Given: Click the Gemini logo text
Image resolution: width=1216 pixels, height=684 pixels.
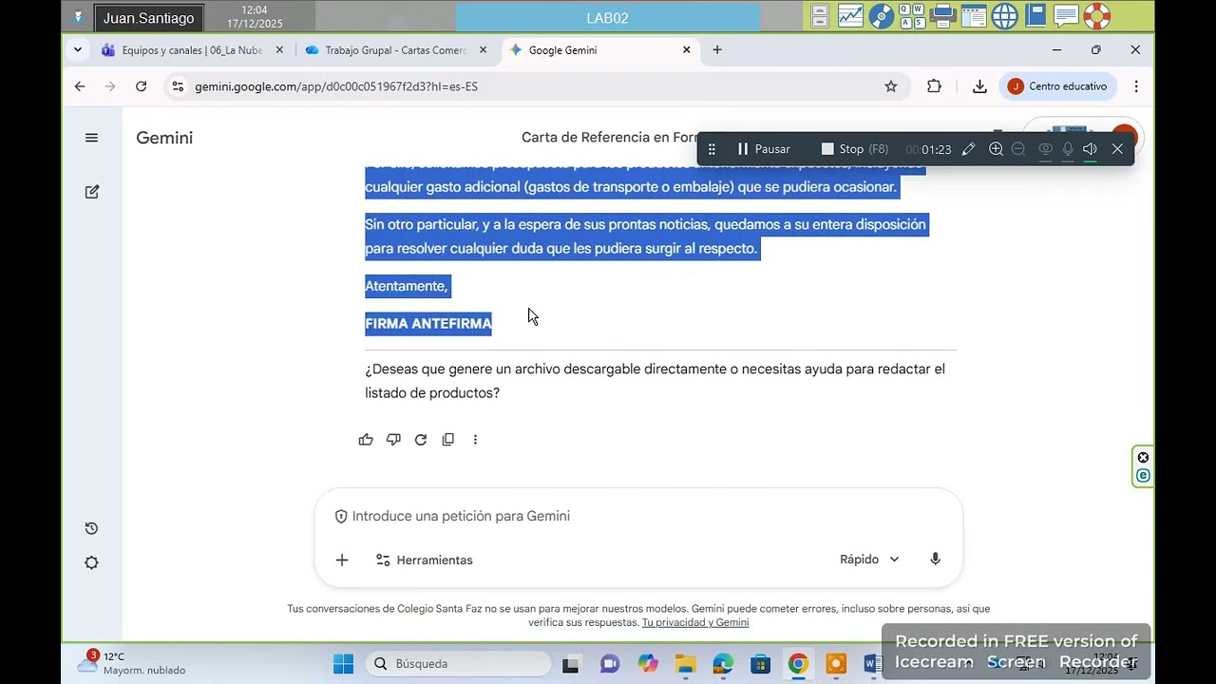Looking at the screenshot, I should click(164, 138).
